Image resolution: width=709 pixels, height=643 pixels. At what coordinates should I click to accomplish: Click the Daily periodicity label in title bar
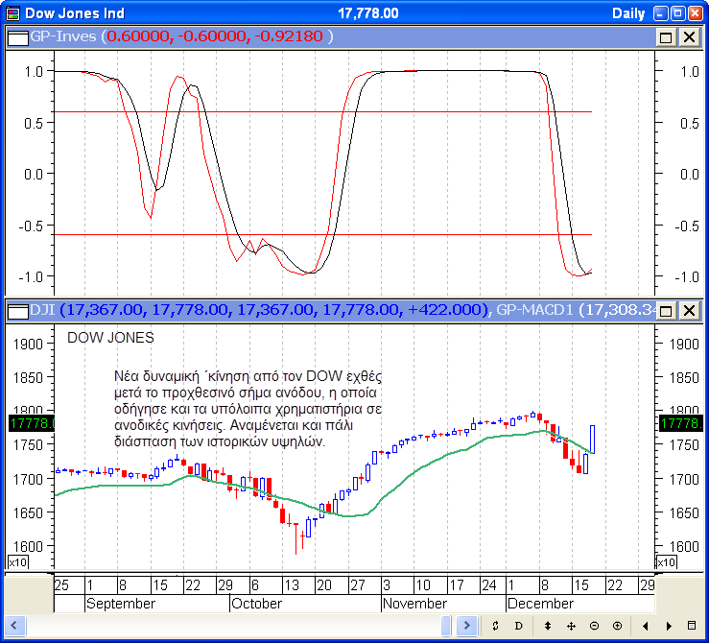[628, 12]
